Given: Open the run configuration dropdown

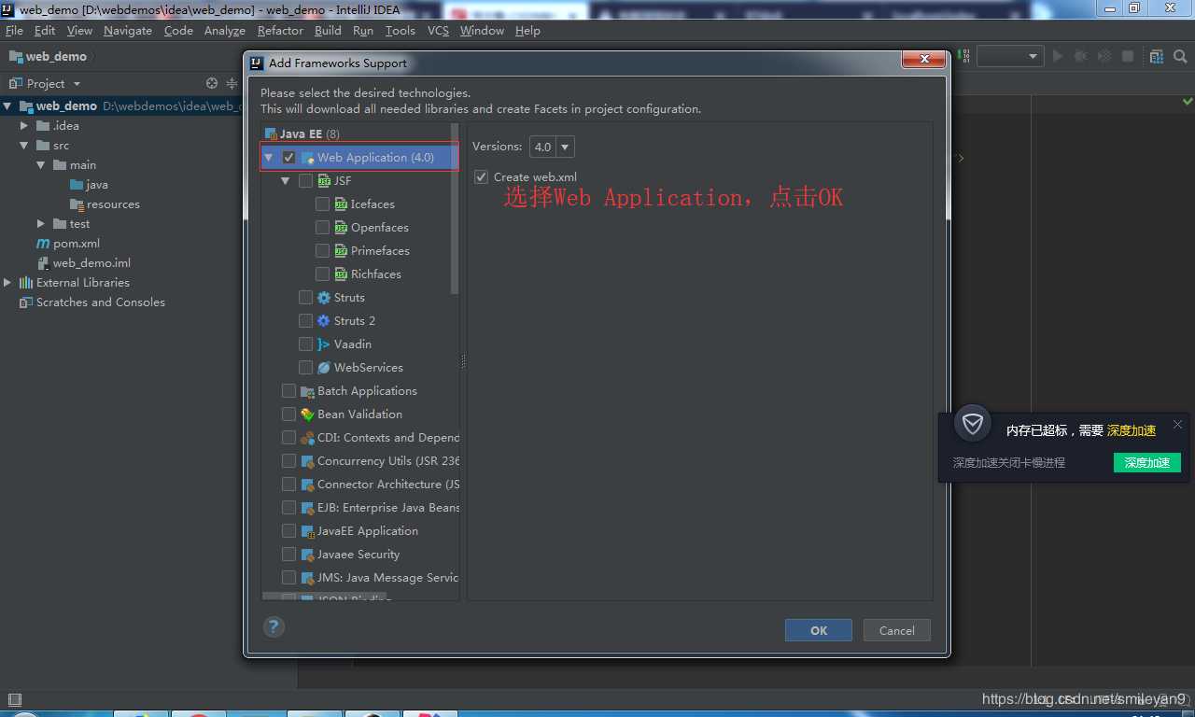Looking at the screenshot, I should tap(1010, 56).
